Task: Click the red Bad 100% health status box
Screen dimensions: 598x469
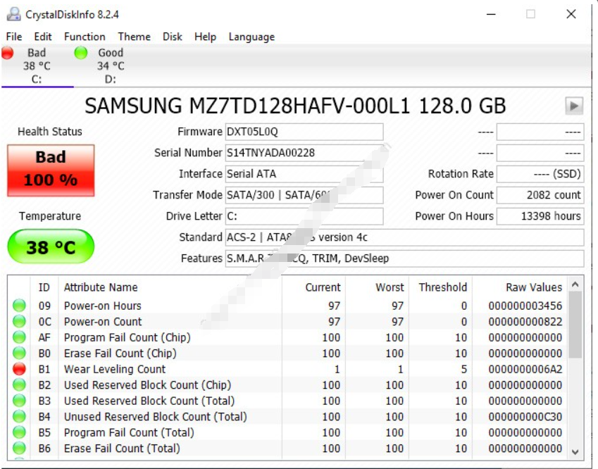Action: pos(50,169)
